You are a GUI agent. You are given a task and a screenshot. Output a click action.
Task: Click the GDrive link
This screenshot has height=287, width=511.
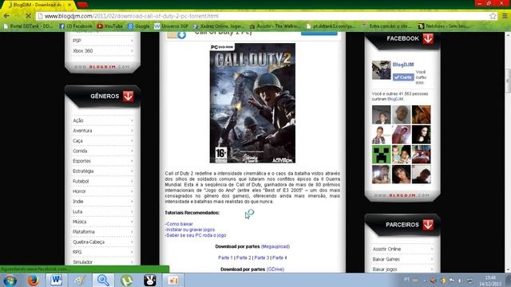coord(275,269)
